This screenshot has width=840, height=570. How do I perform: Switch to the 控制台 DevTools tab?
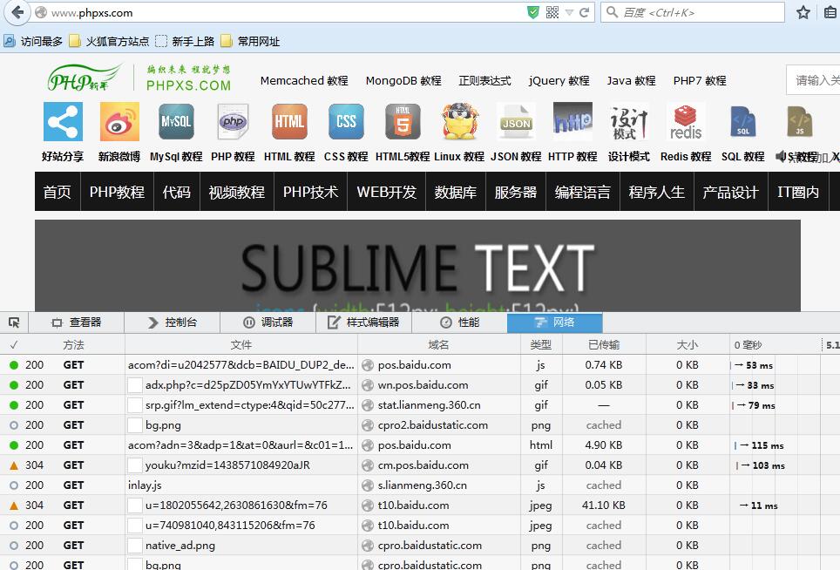(x=170, y=322)
